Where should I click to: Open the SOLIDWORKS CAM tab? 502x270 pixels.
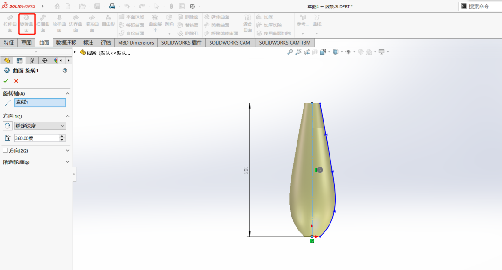[x=229, y=43]
